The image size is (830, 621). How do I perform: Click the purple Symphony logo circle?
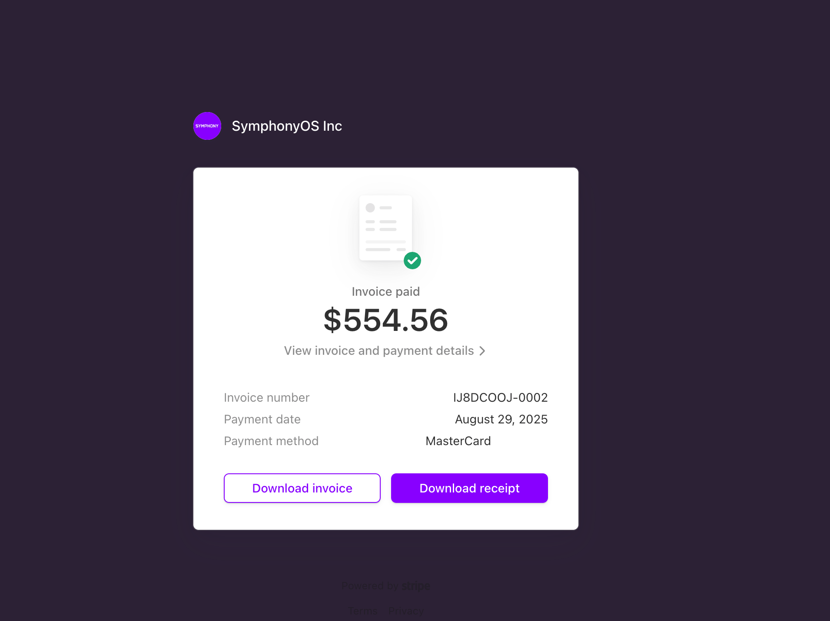207,126
